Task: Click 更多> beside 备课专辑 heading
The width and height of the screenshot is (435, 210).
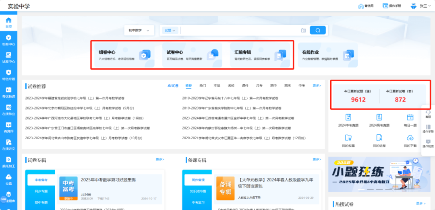Action: coord(317,159)
